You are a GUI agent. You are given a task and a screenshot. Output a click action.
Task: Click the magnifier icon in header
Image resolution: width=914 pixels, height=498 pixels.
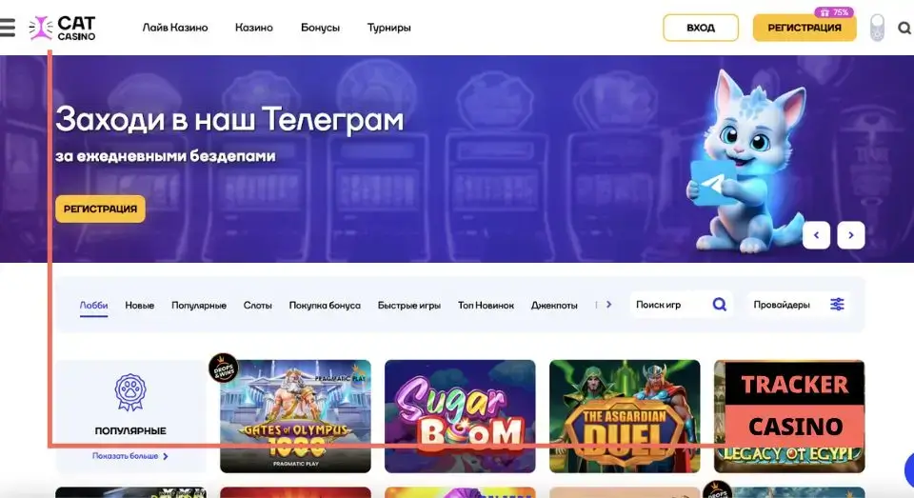point(904,28)
